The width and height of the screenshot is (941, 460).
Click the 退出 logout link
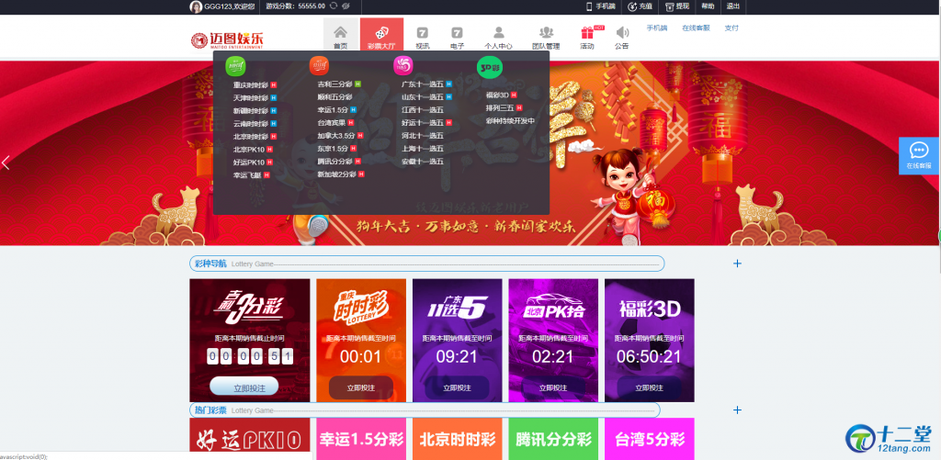[732, 6]
